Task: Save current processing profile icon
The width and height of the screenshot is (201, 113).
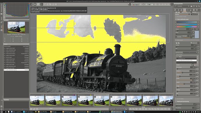Action: click(194, 6)
